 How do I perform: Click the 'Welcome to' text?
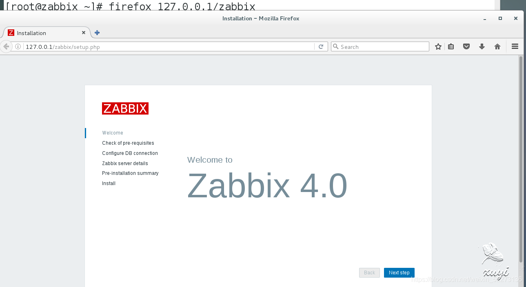point(210,160)
